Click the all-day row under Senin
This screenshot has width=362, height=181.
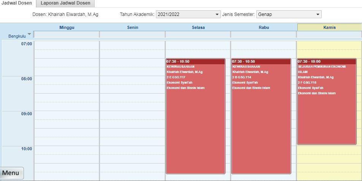[x=132, y=35]
